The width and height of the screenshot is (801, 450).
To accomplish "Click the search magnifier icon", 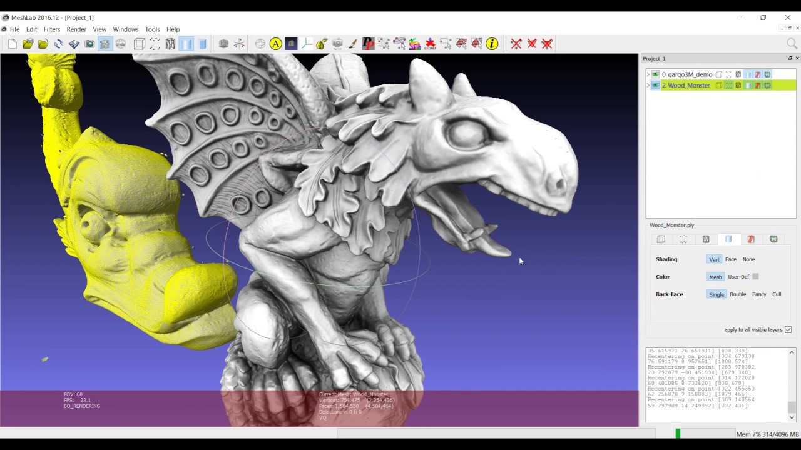I will coord(792,44).
